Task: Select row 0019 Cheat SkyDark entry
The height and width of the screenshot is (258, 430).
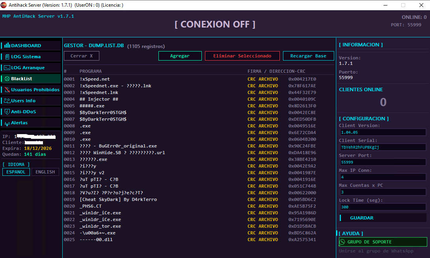Action: click(199, 199)
